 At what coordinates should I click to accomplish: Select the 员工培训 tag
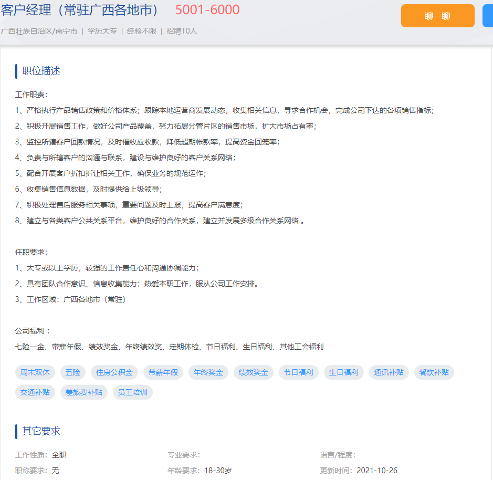[x=133, y=392]
